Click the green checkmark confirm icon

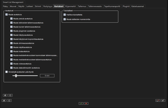click(81, 103)
